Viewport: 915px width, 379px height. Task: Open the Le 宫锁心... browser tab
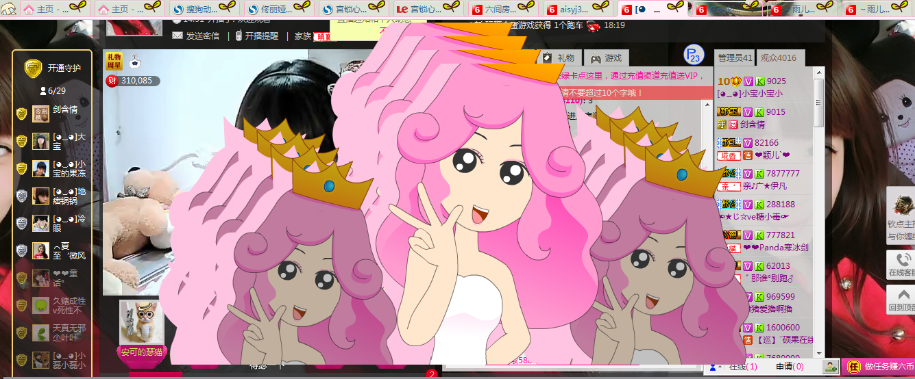point(427,9)
